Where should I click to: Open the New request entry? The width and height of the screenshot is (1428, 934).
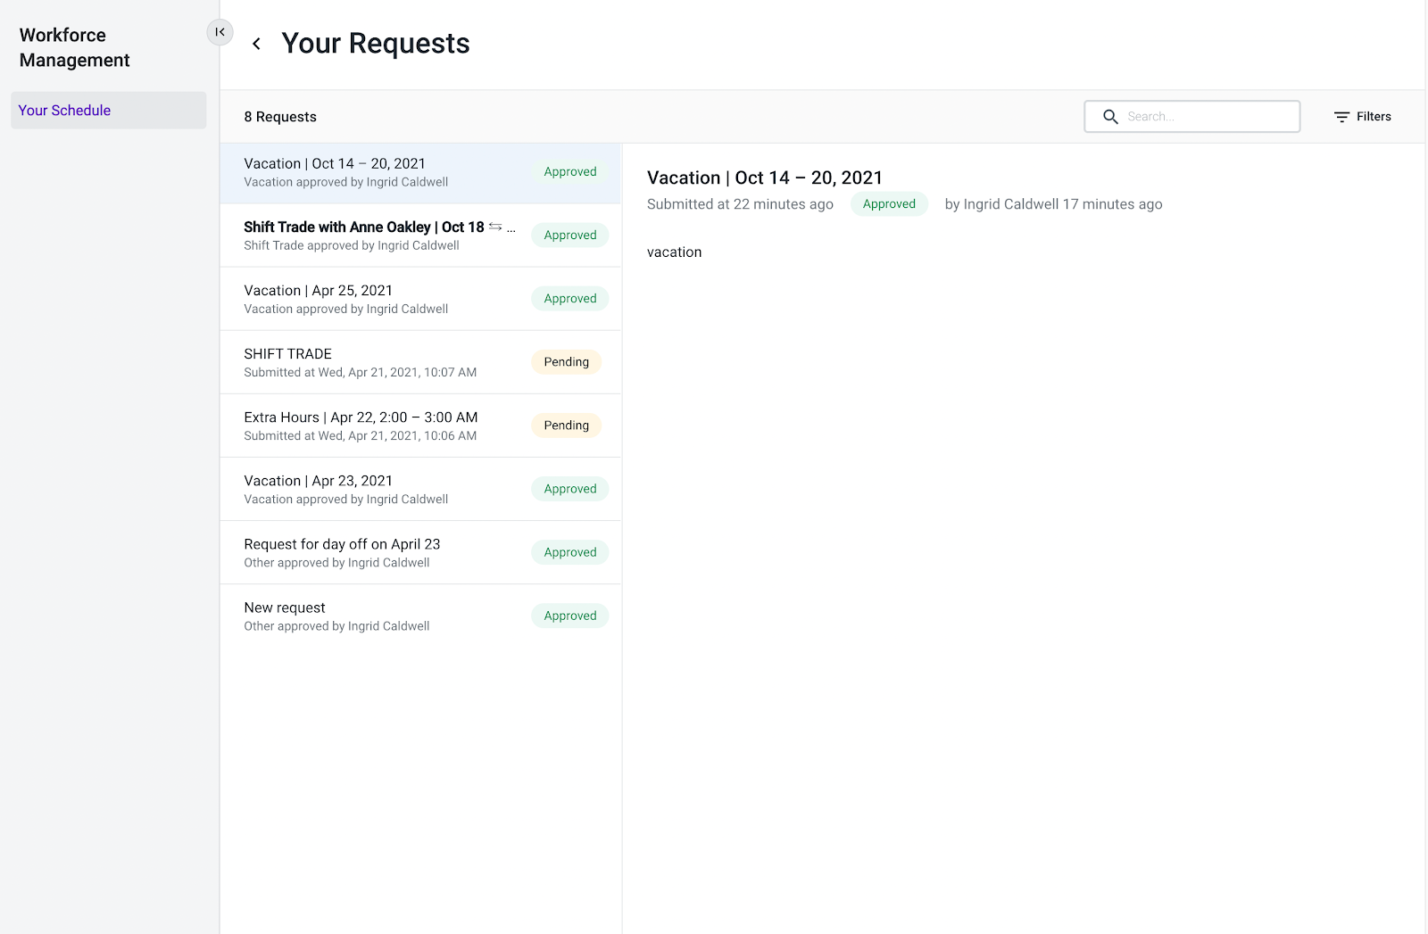coord(420,616)
